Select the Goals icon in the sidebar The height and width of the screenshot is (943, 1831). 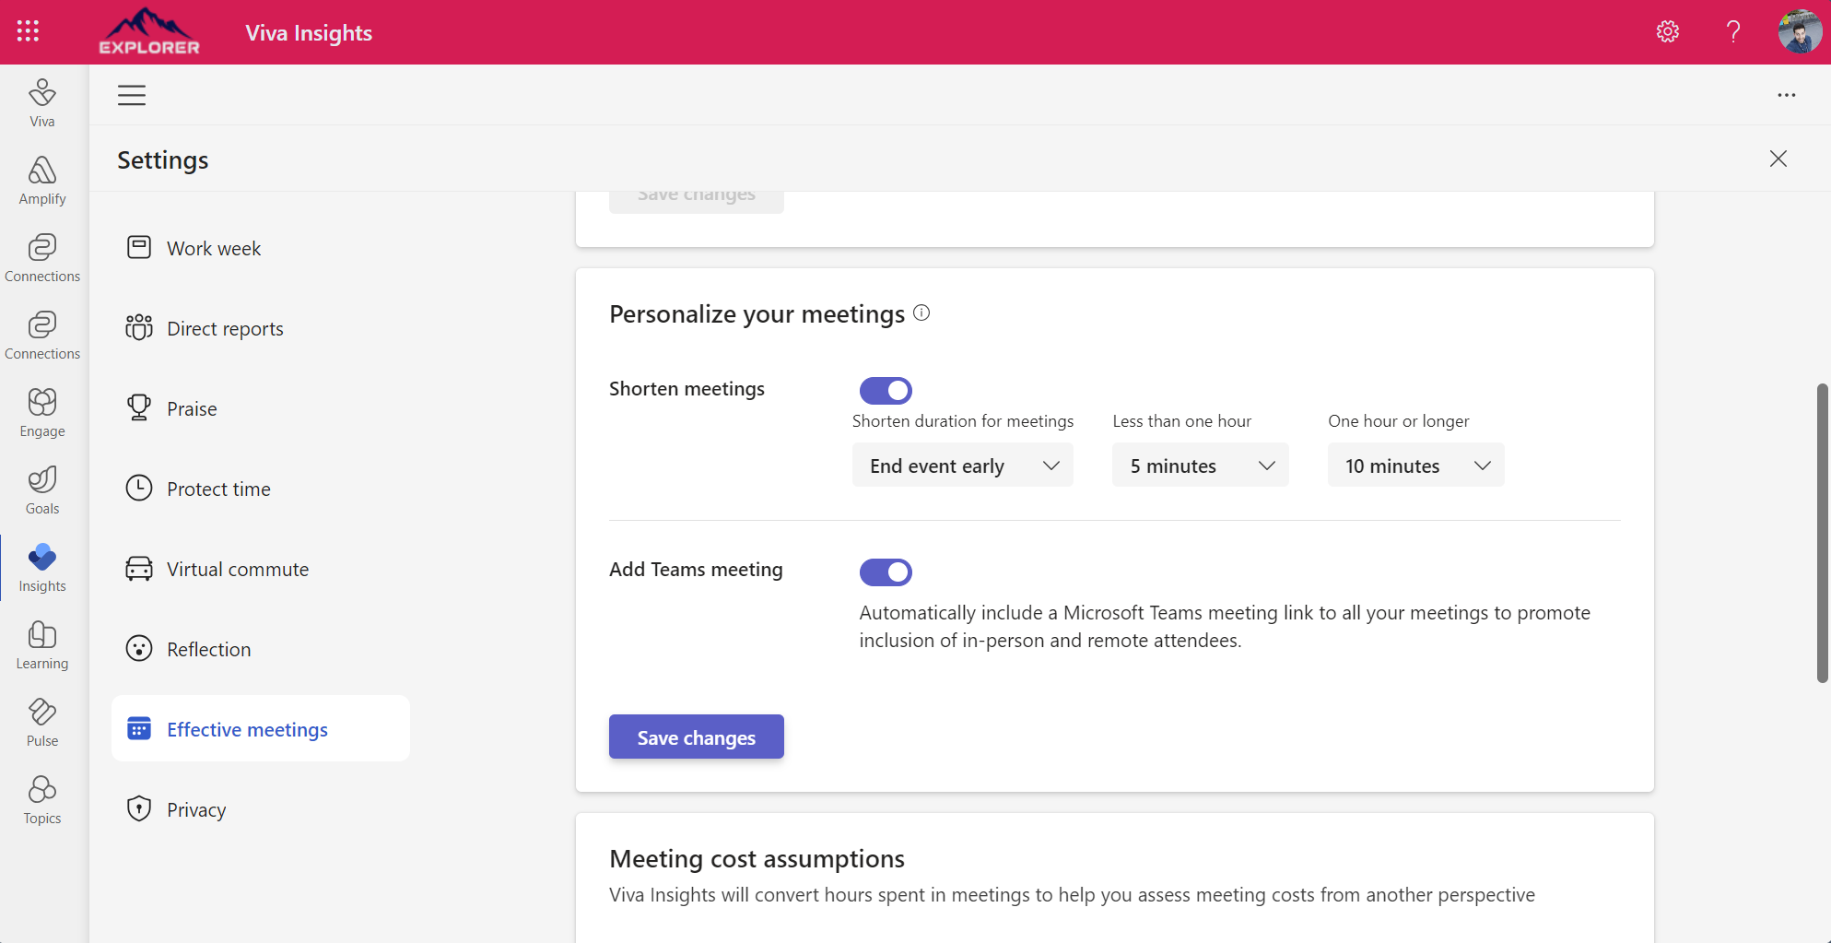click(41, 489)
